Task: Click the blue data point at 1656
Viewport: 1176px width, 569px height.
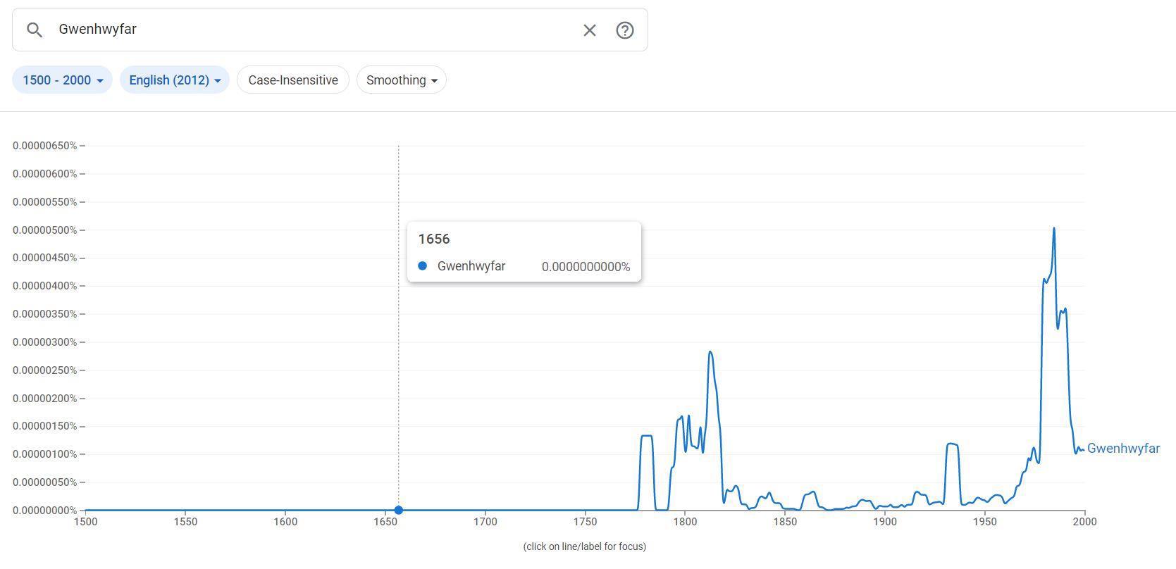Action: click(x=399, y=510)
